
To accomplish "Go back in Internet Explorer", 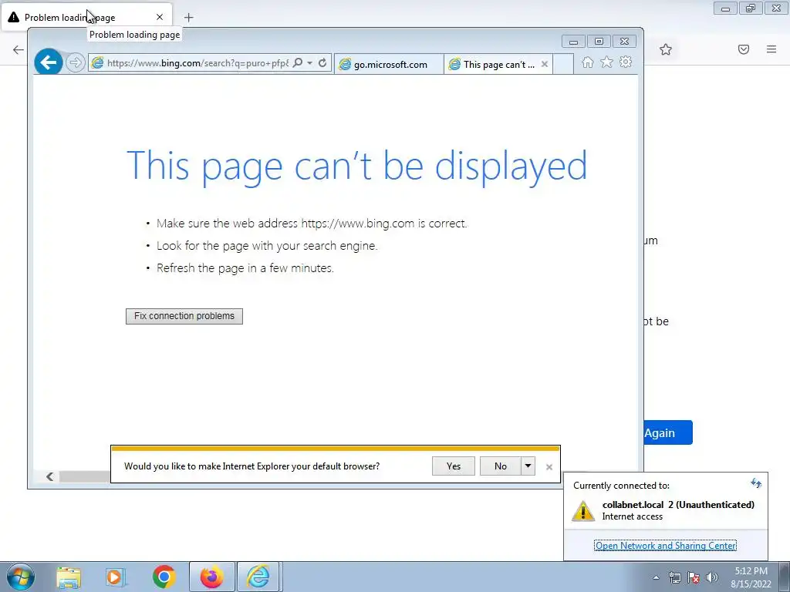I will (x=49, y=62).
